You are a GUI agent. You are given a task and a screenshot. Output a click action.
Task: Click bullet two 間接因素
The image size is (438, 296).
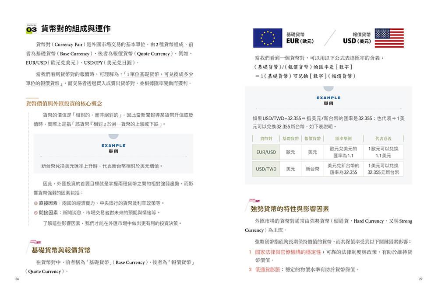[x=97, y=212]
